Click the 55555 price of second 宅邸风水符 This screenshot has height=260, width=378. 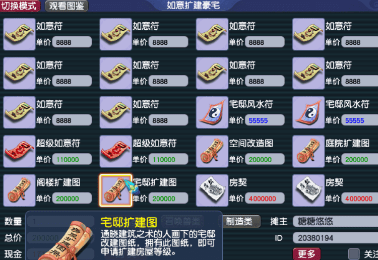(x=360, y=120)
